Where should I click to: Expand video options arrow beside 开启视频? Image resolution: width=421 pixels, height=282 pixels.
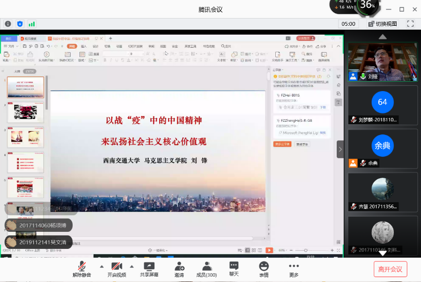[132, 266]
